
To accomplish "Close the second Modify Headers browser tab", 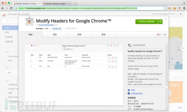I will 70,4.
